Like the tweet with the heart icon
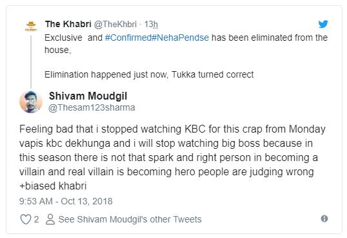Screen dimensions: 347x238 click(x=26, y=219)
